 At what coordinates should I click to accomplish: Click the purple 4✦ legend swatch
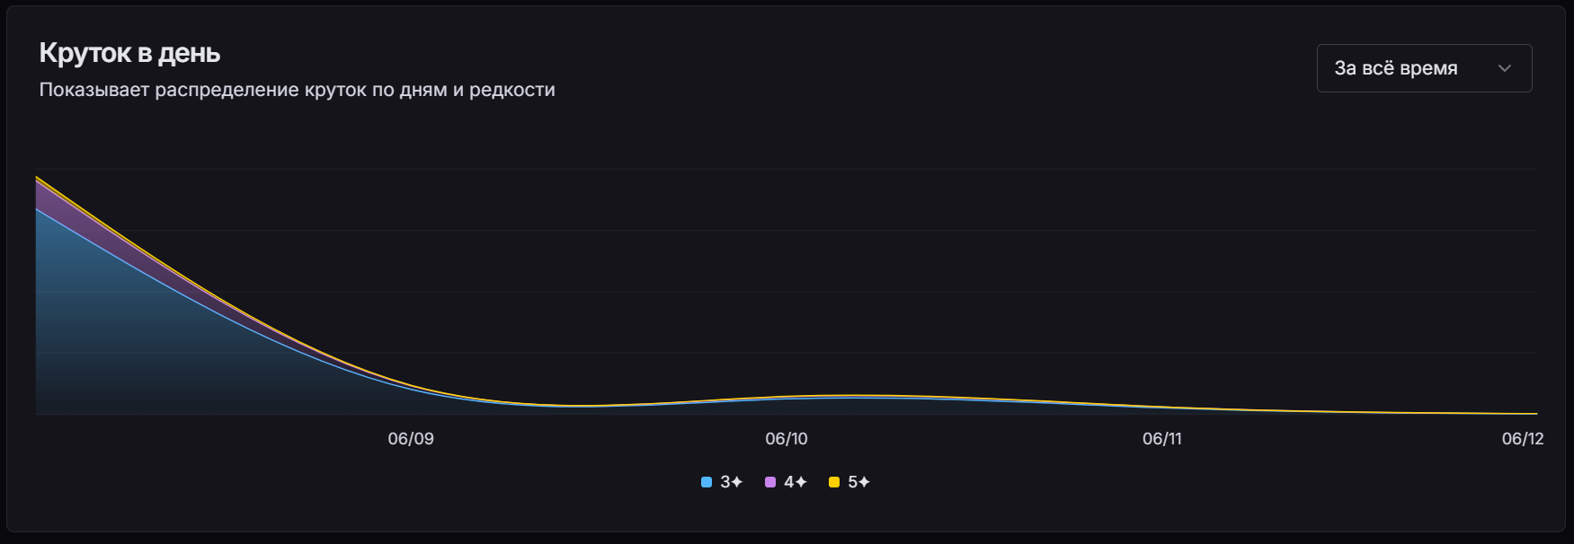770,482
